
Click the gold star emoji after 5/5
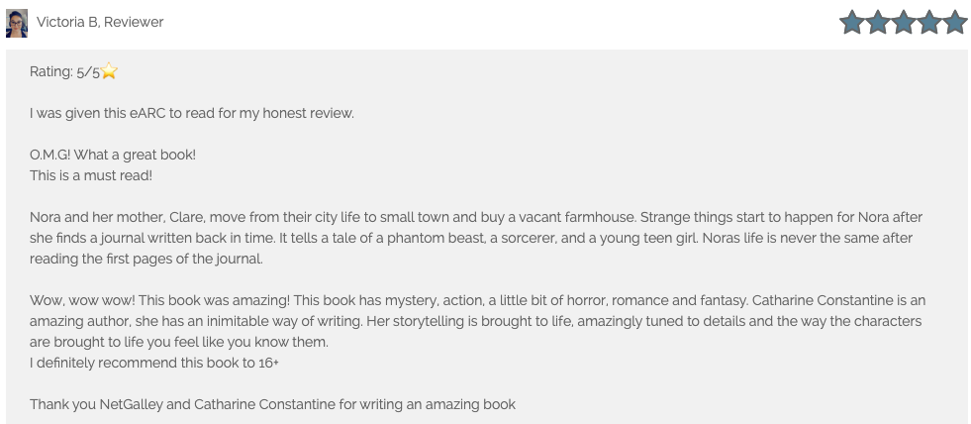click(109, 71)
